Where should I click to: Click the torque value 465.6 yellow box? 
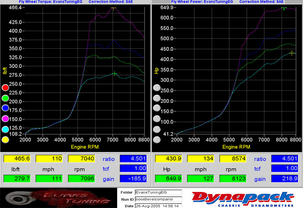coord(17,159)
